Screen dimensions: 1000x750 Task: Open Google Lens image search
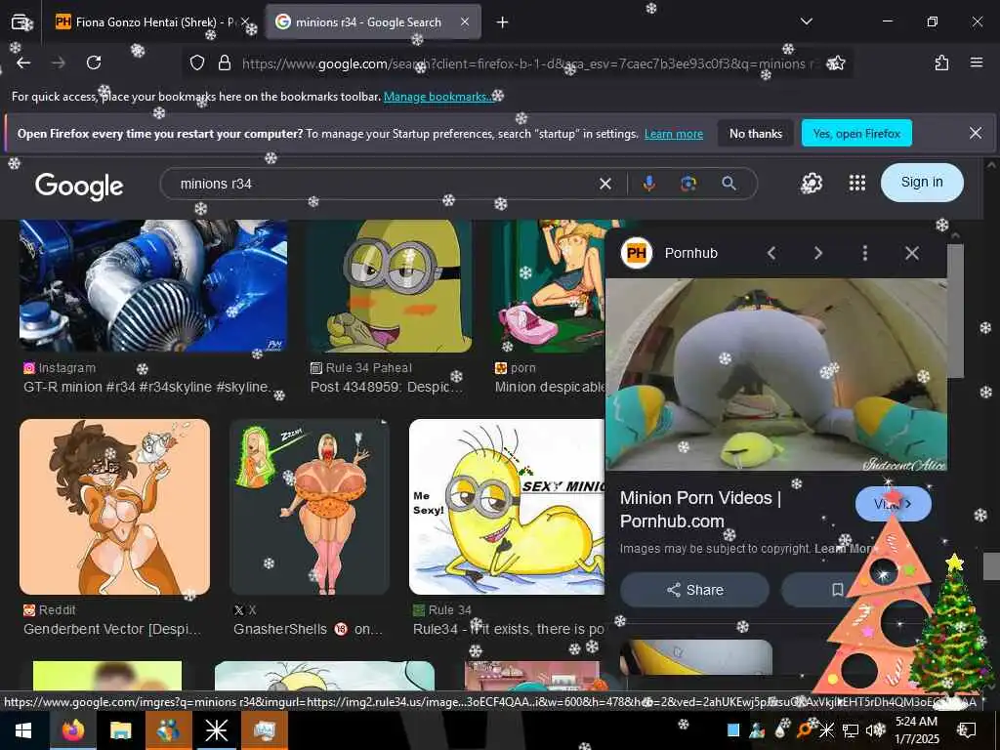pyautogui.click(x=688, y=184)
